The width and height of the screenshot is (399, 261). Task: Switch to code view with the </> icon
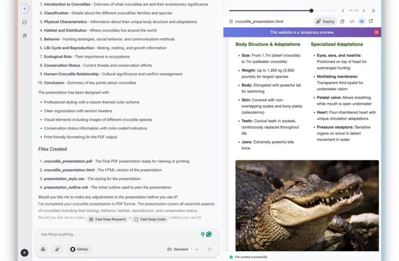pyautogui.click(x=352, y=22)
